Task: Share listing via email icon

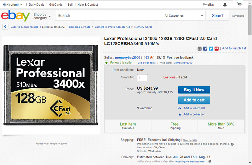Action: pos(200,48)
